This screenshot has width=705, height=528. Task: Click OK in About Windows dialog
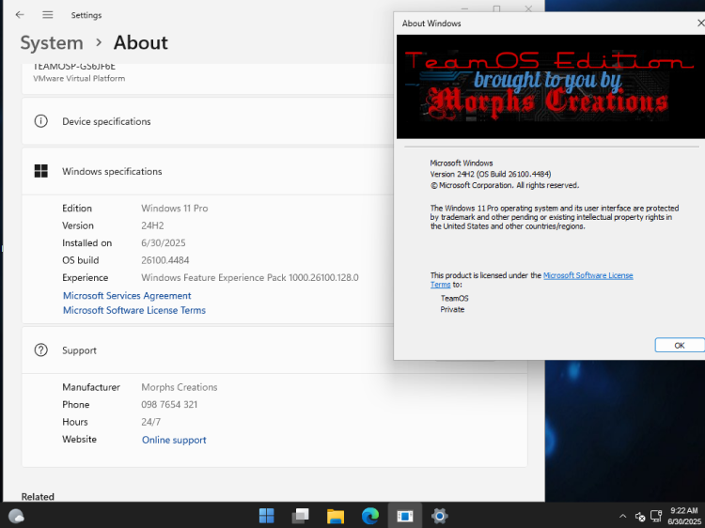click(x=680, y=345)
